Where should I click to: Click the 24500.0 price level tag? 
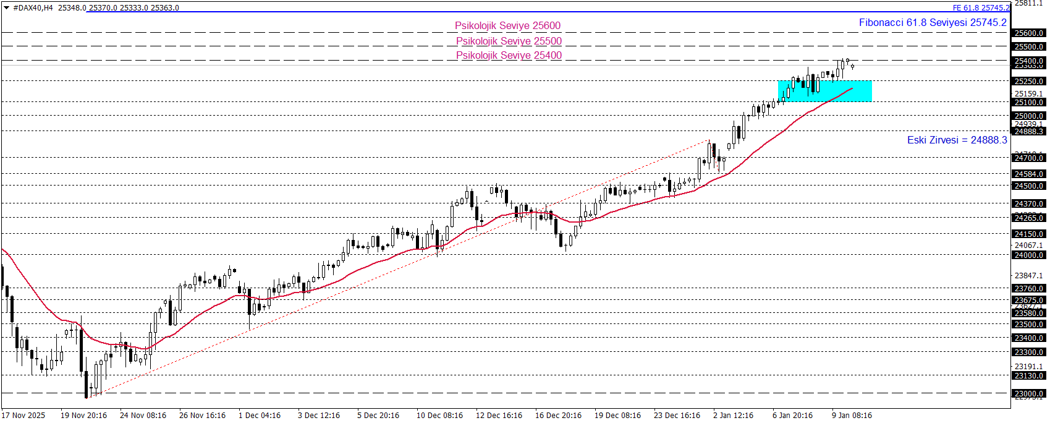tap(1029, 186)
